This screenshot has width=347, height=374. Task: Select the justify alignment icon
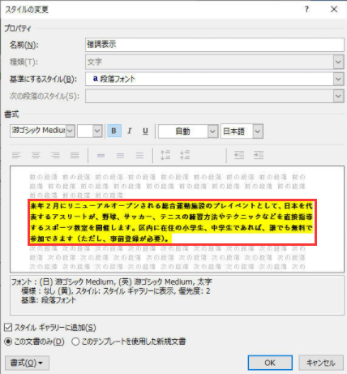(x=75, y=155)
